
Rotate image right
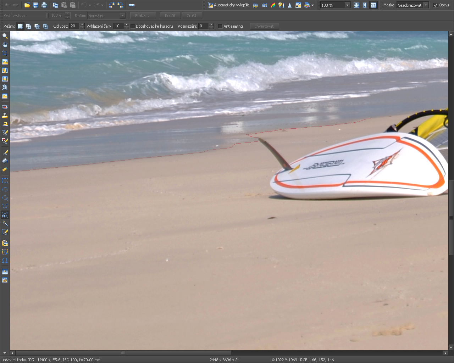(x=120, y=5)
